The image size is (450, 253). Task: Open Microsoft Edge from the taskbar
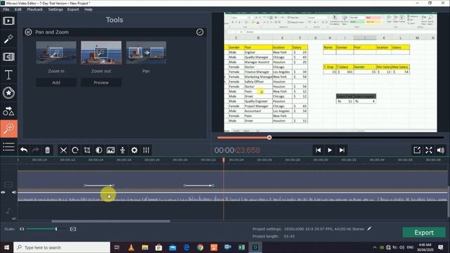coord(186,247)
